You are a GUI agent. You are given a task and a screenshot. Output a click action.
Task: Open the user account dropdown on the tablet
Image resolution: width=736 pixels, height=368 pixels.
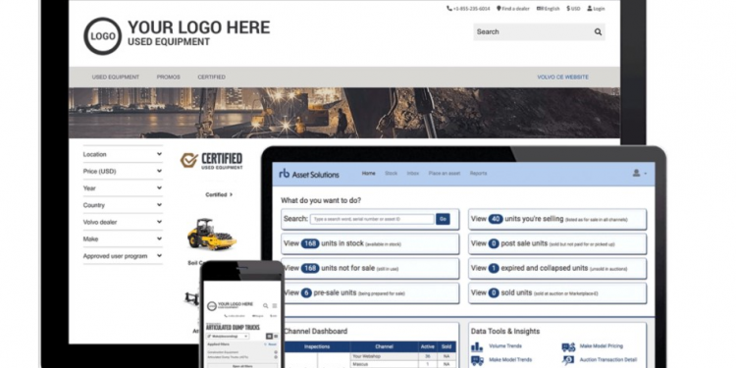pyautogui.click(x=639, y=173)
